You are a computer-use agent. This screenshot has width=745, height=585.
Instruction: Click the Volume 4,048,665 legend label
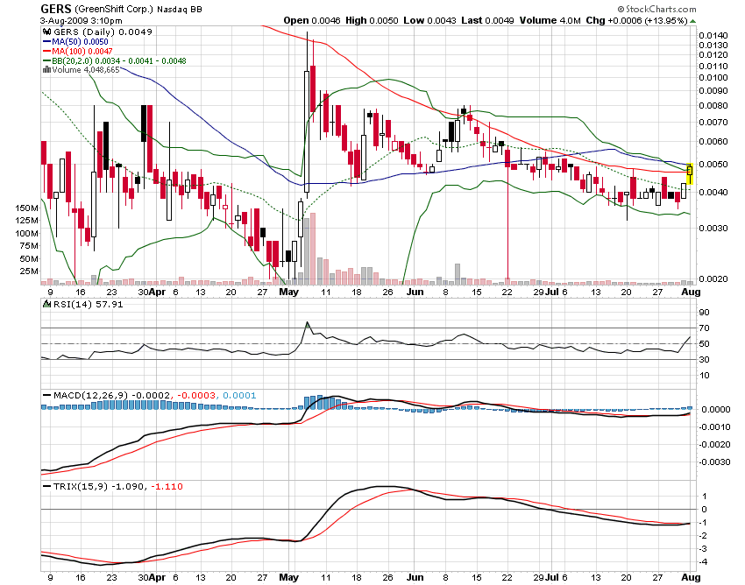[x=86, y=70]
